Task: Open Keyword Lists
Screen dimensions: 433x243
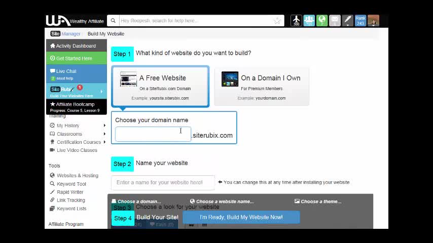Action: tap(71, 209)
